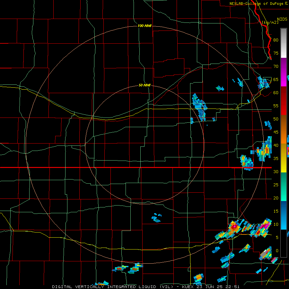Click the "50" value on the color scale
This screenshot has height=289, width=289.
click(276, 119)
